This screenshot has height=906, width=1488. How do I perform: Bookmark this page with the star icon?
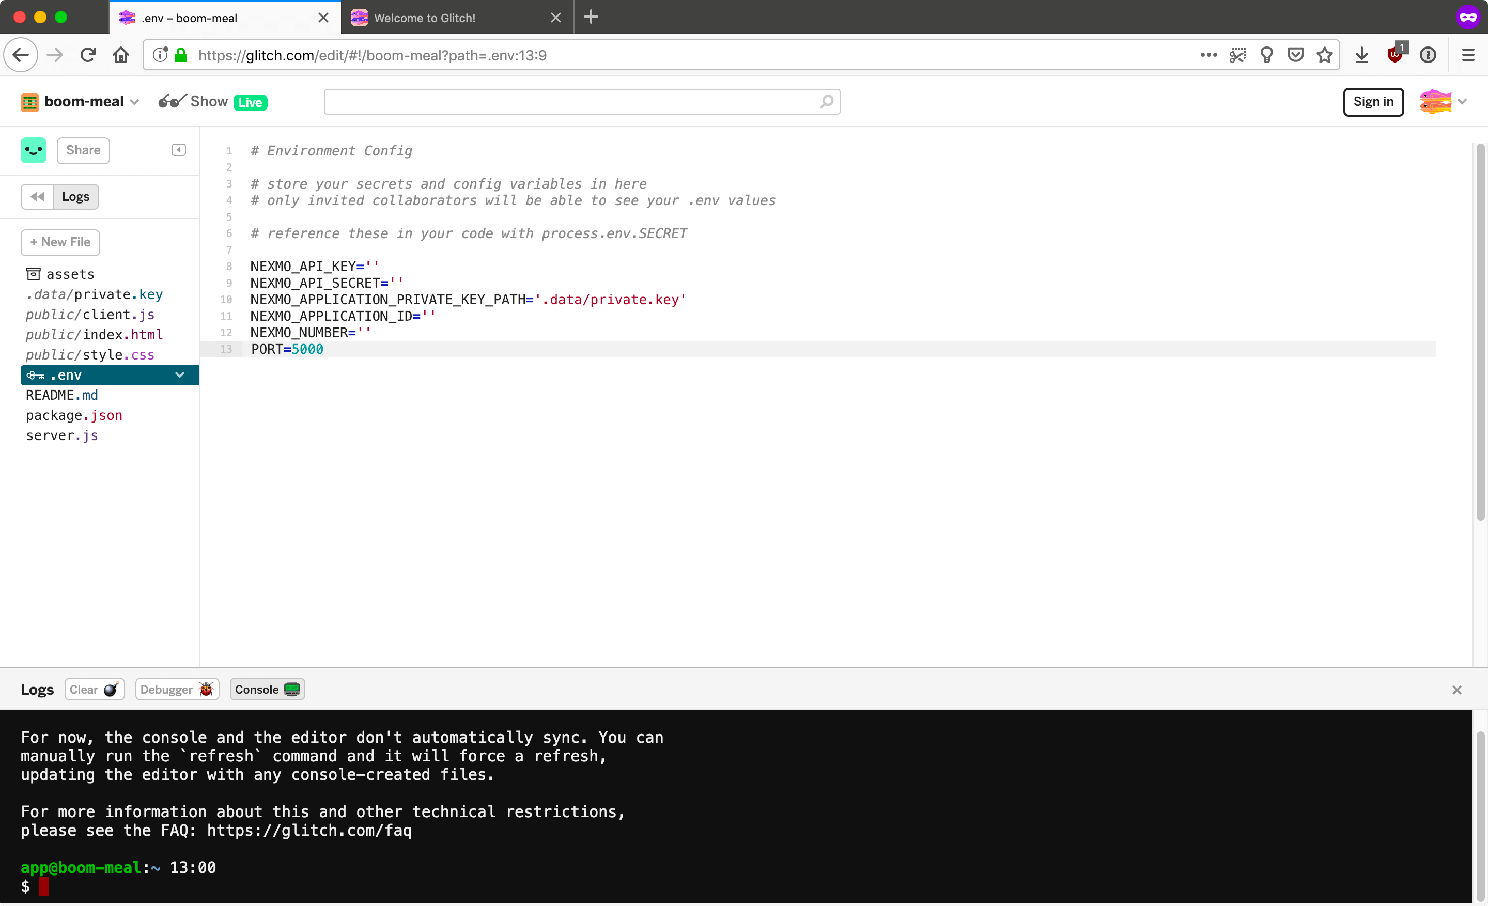pos(1324,55)
